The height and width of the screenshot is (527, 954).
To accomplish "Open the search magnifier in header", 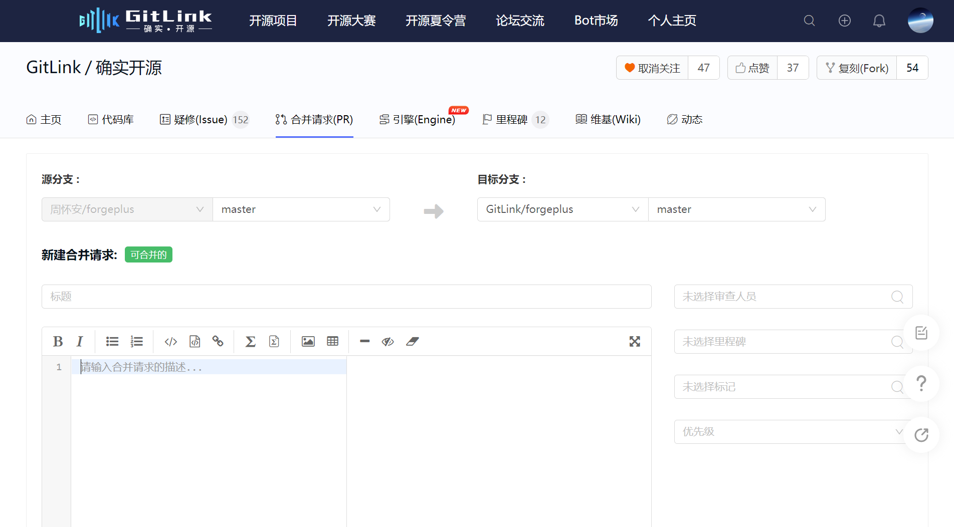I will coord(809,21).
